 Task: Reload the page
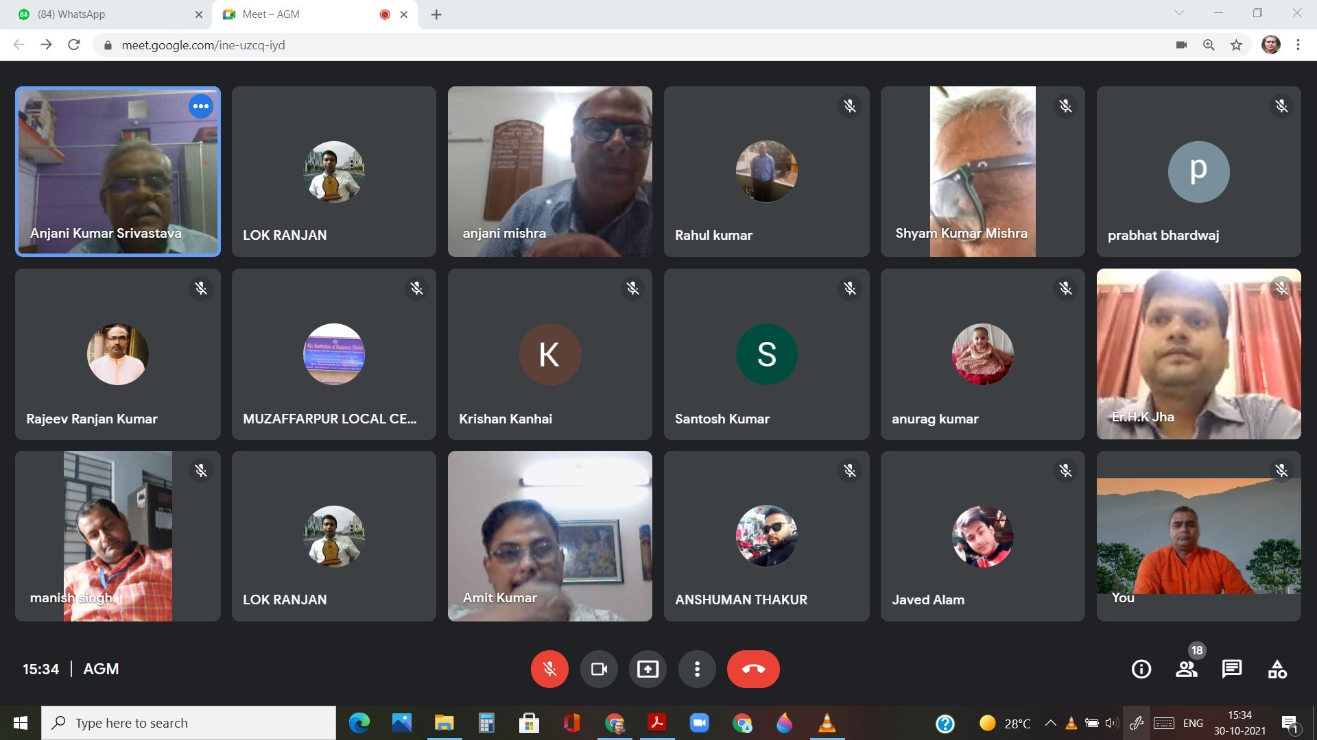74,45
